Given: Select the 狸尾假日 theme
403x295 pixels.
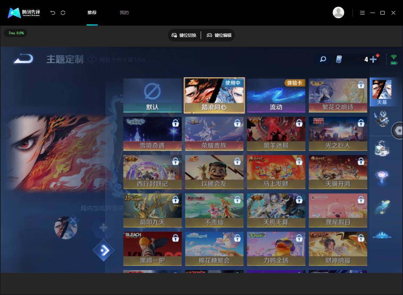Looking at the screenshot, I should 338,211.
